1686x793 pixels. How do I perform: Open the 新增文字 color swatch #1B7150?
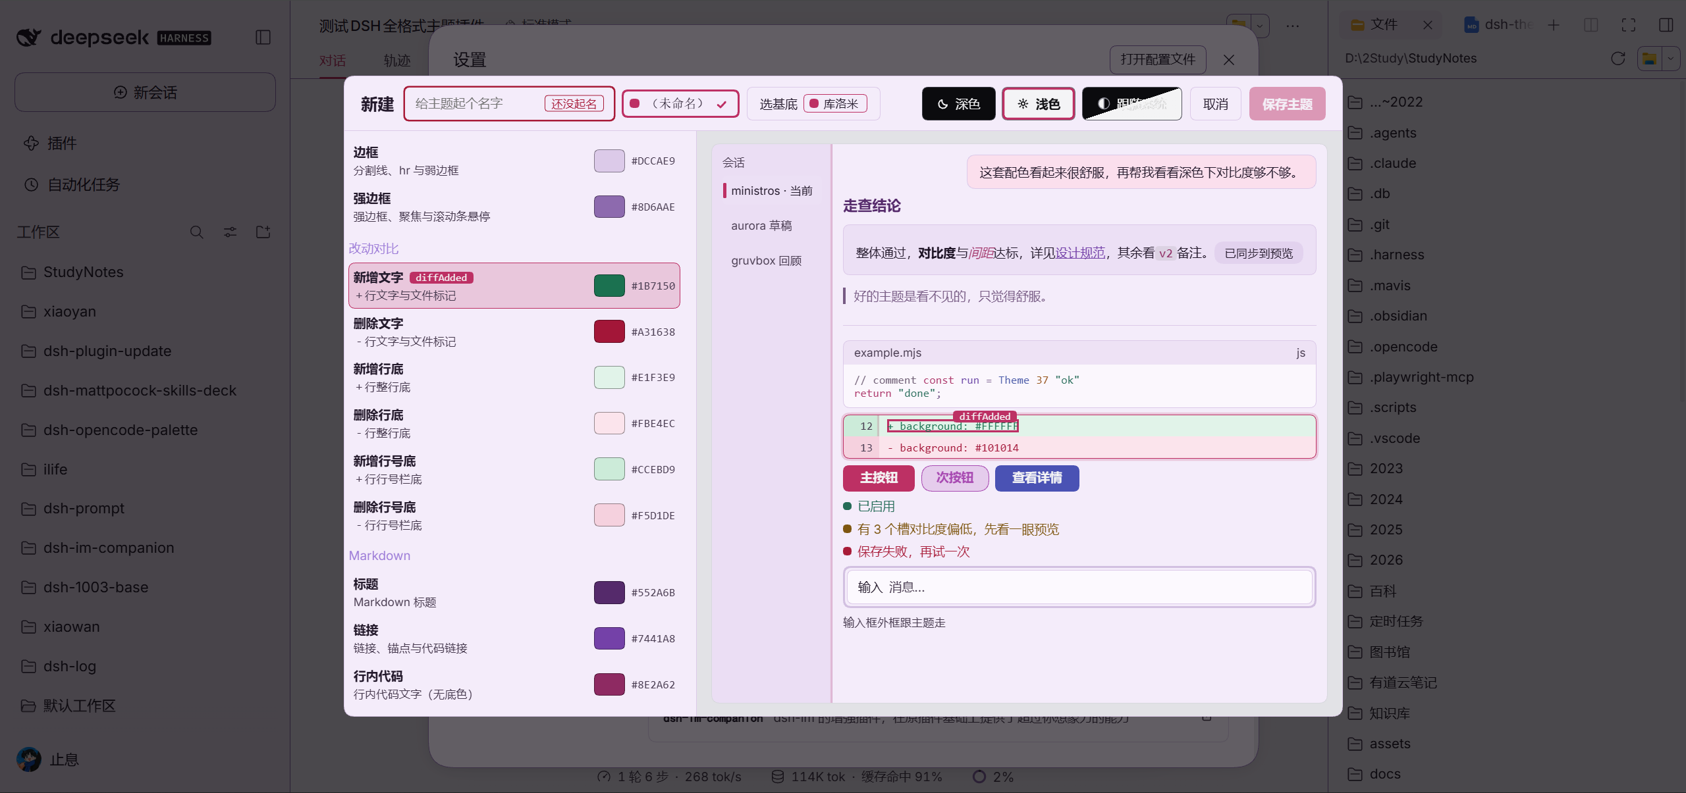coord(609,286)
